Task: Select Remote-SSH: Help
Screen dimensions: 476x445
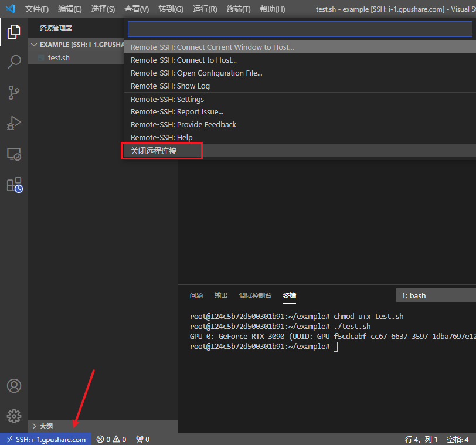Action: click(300, 137)
